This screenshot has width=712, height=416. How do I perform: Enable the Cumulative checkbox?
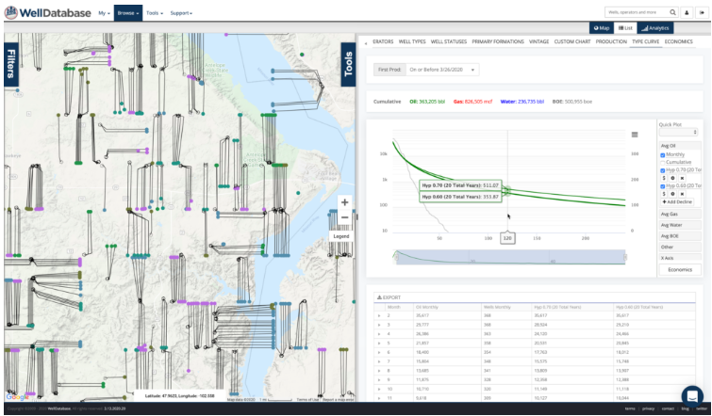pyautogui.click(x=663, y=162)
